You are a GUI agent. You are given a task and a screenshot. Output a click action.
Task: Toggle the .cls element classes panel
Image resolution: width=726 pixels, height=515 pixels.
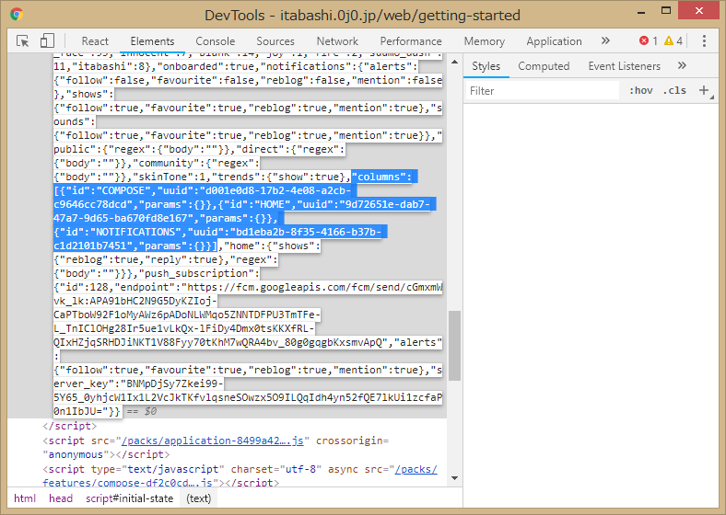pos(675,90)
